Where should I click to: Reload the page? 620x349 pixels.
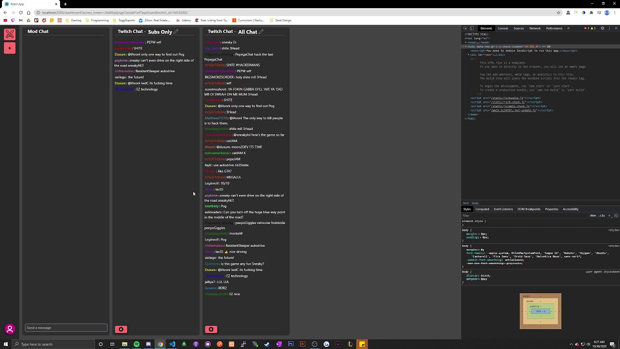click(x=21, y=13)
